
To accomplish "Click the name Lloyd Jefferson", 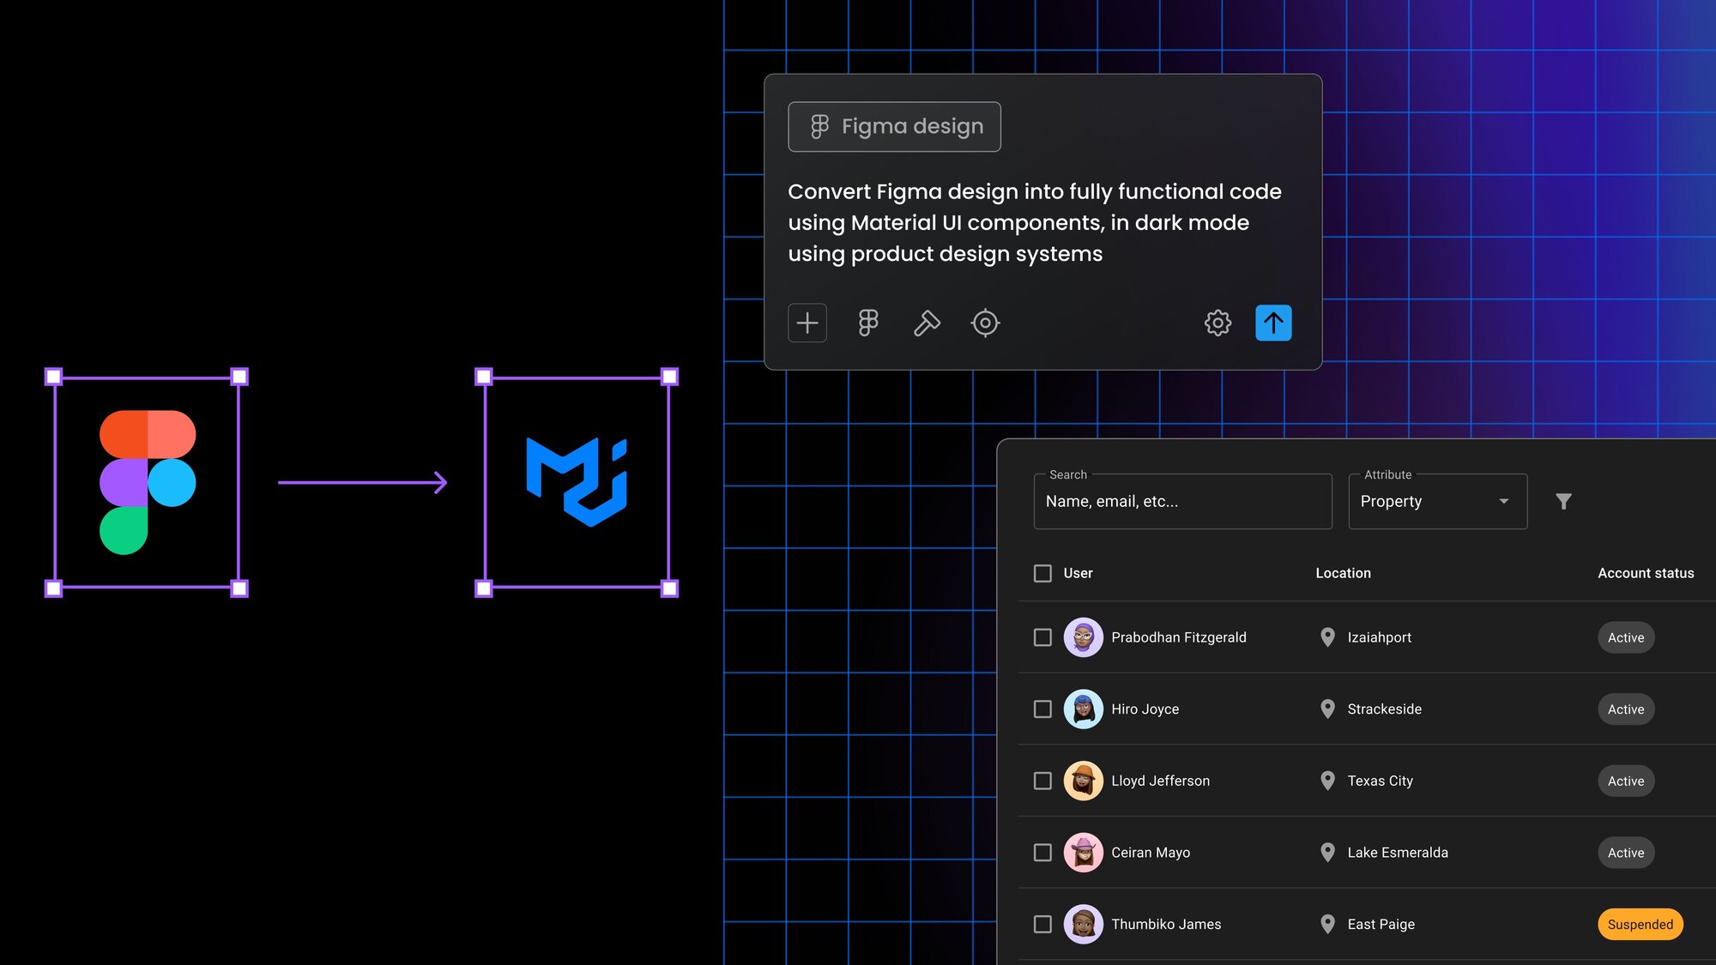I will pyautogui.click(x=1160, y=781).
